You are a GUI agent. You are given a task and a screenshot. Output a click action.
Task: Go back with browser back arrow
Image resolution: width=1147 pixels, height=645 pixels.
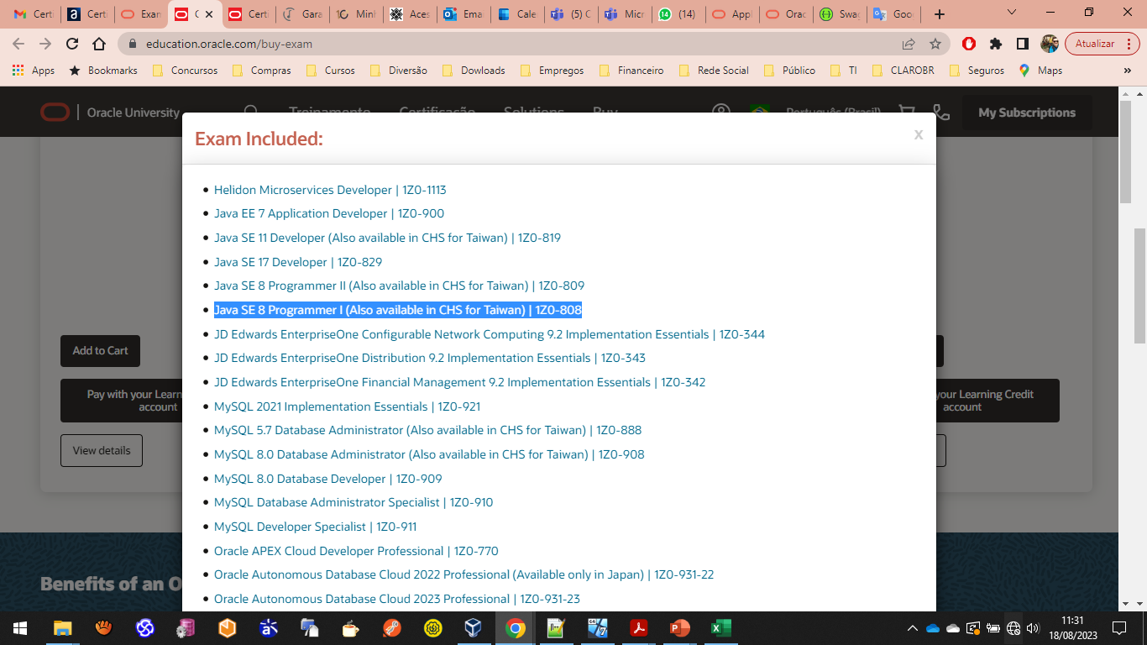(x=18, y=44)
